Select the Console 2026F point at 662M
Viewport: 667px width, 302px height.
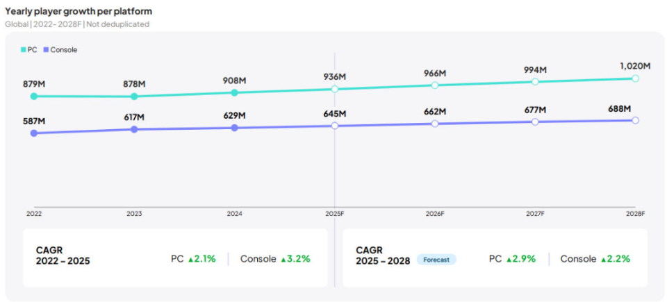[435, 124]
